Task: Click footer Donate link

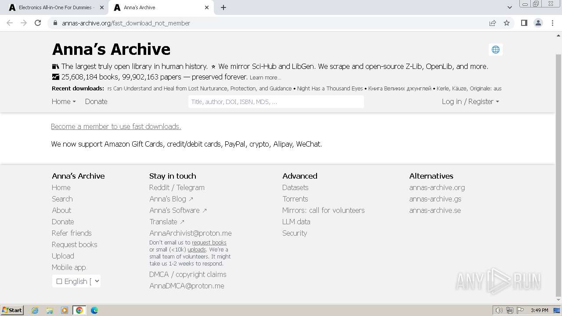Action: pos(63,222)
